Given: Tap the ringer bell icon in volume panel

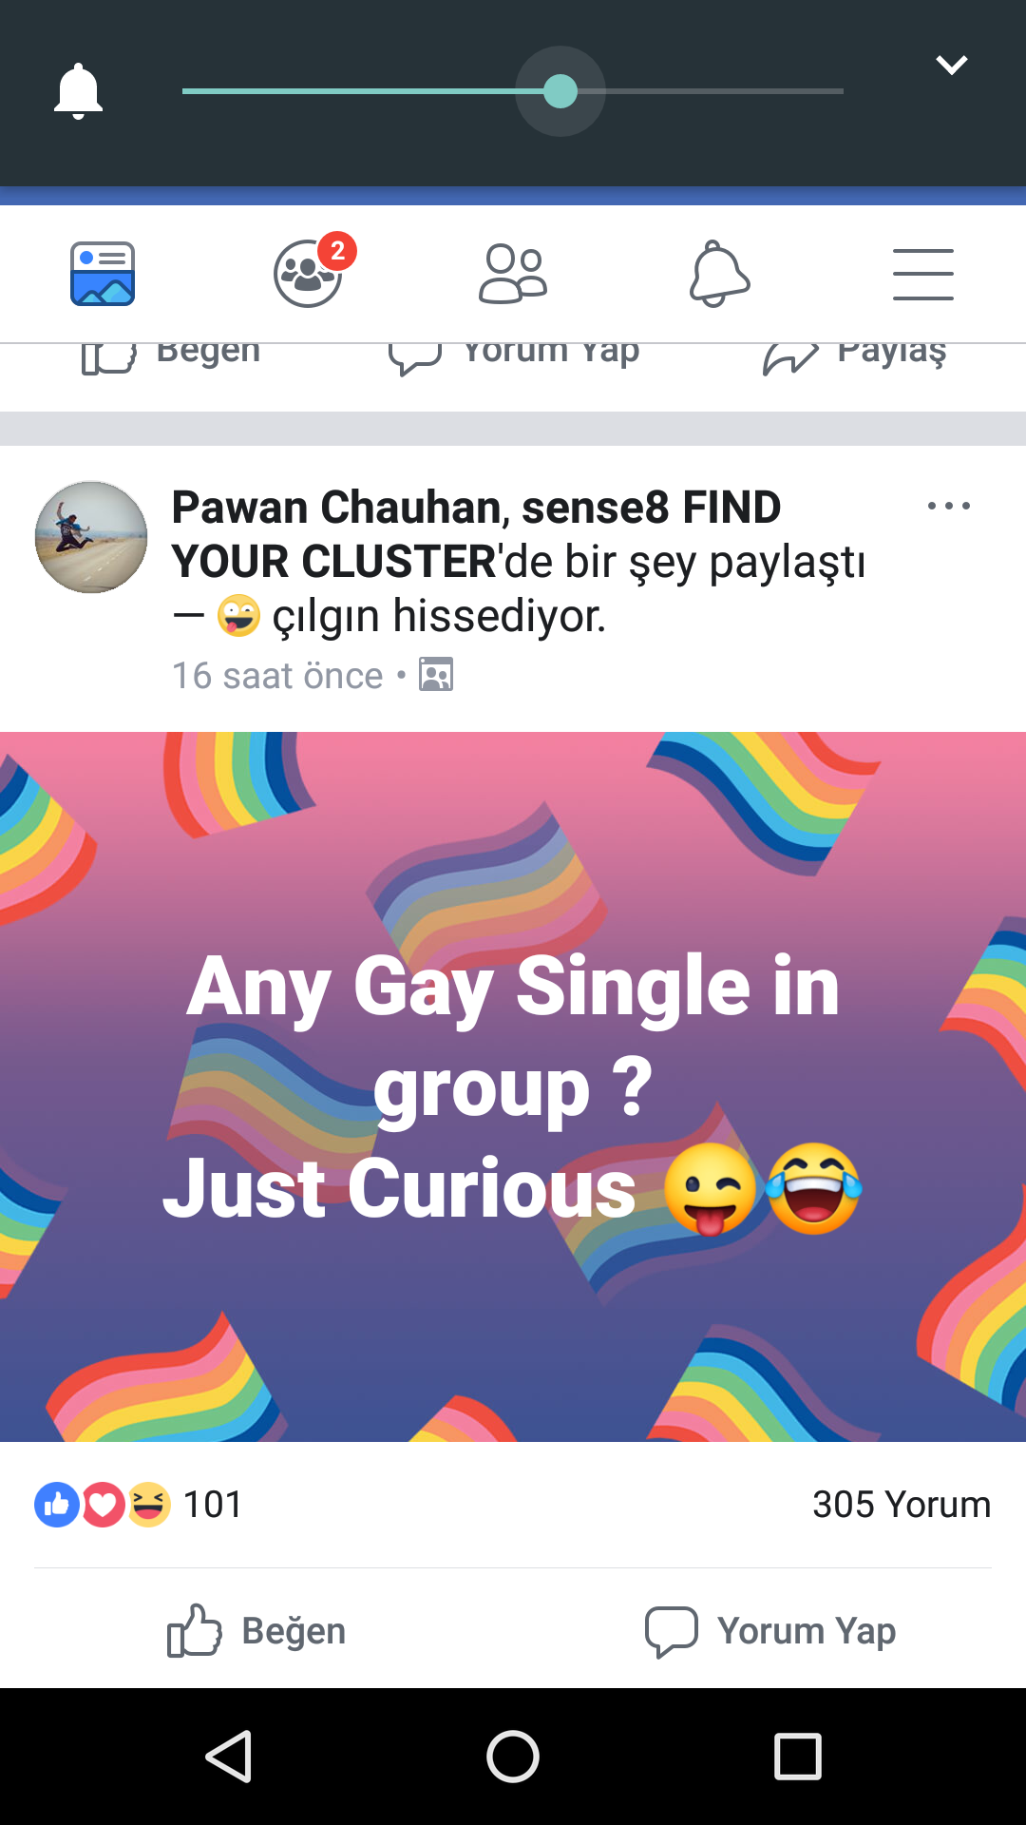Looking at the screenshot, I should click(78, 91).
